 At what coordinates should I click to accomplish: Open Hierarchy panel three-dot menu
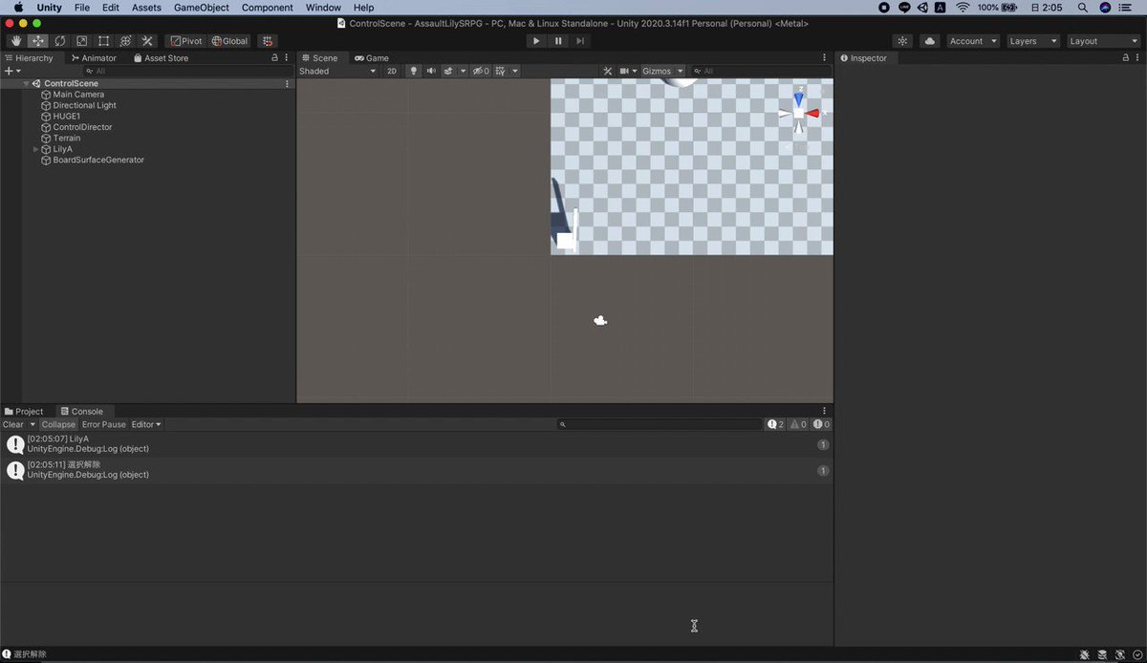[x=287, y=58]
